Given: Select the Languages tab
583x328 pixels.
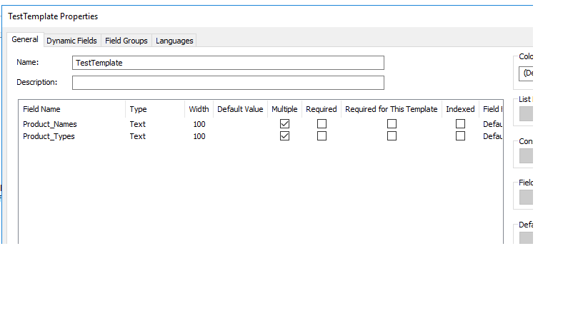Looking at the screenshot, I should tap(174, 41).
